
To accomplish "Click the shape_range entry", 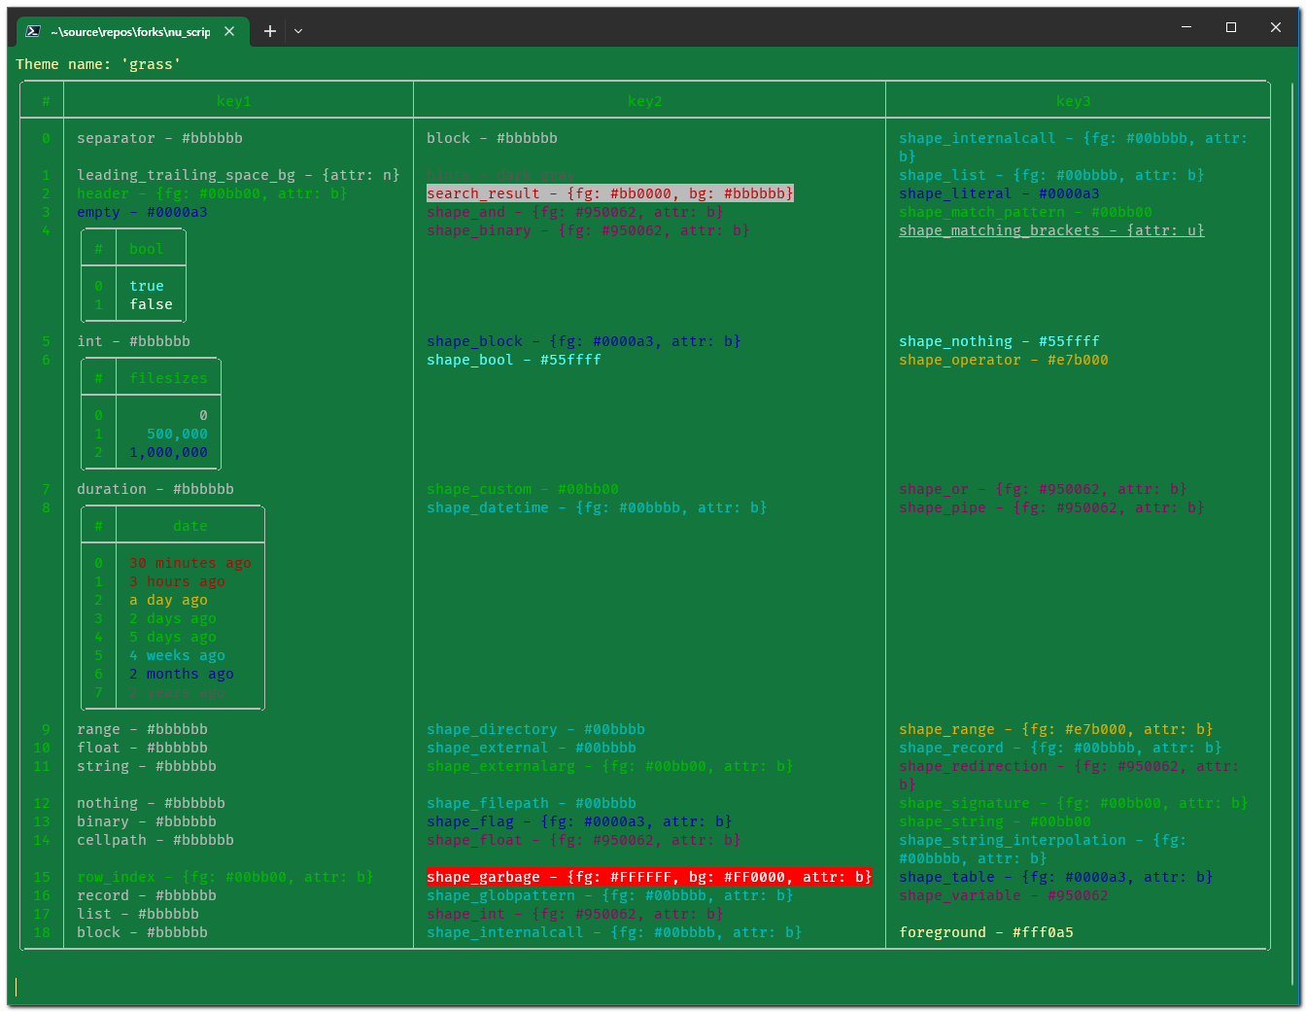I will point(1056,729).
